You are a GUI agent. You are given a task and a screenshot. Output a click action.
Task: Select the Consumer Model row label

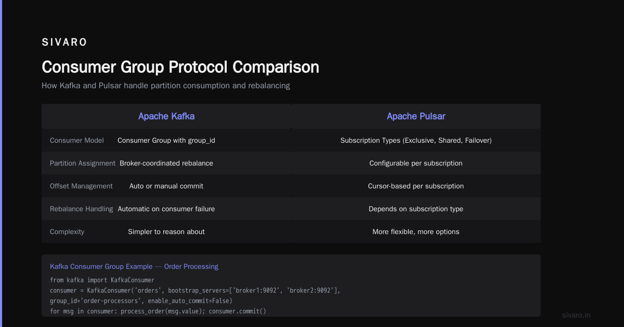click(x=77, y=140)
